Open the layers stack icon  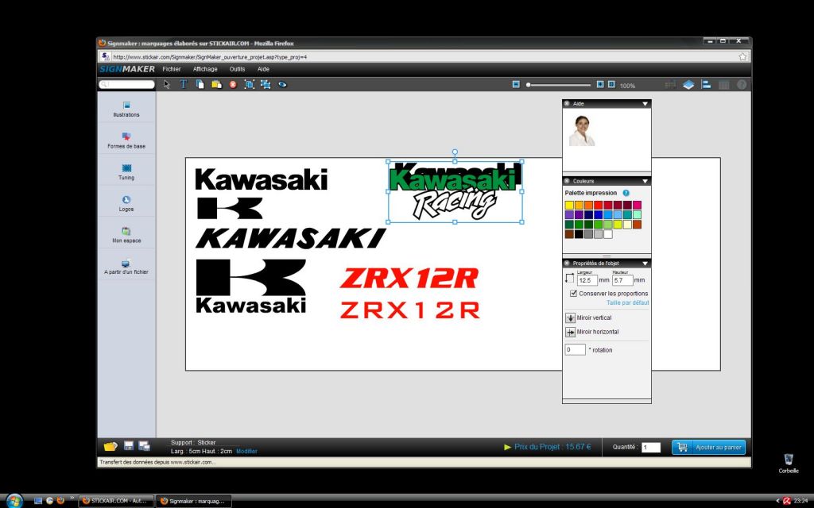[x=688, y=84]
